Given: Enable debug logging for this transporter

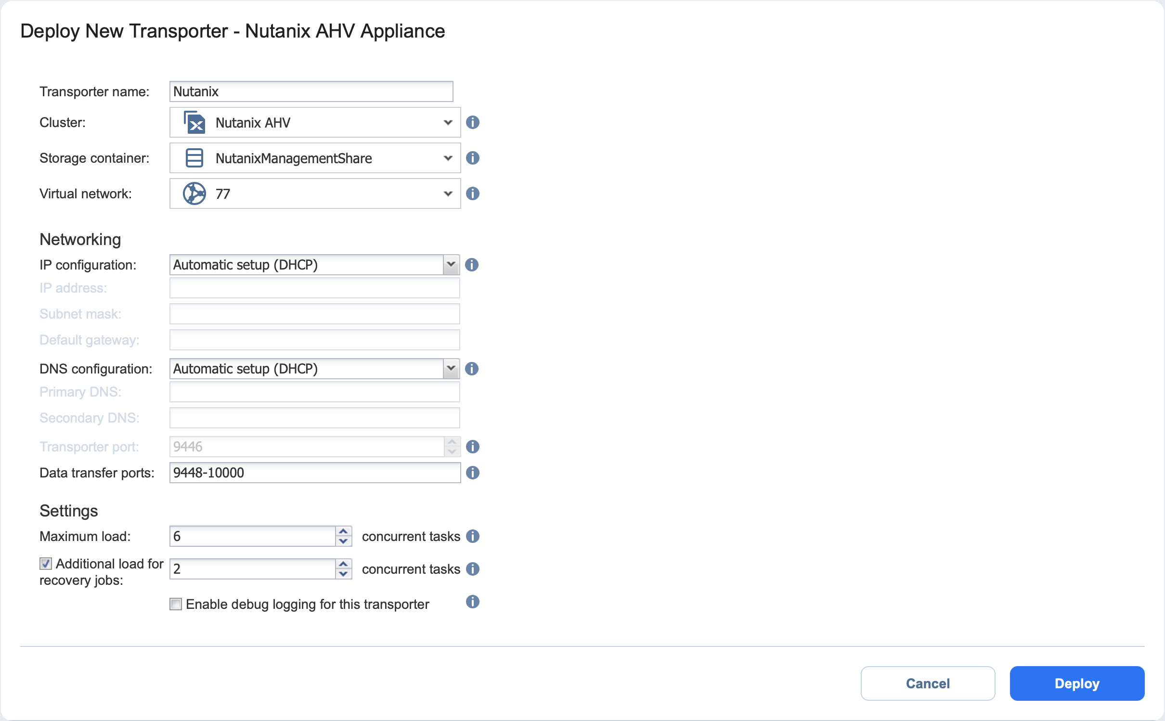Looking at the screenshot, I should click(176, 604).
